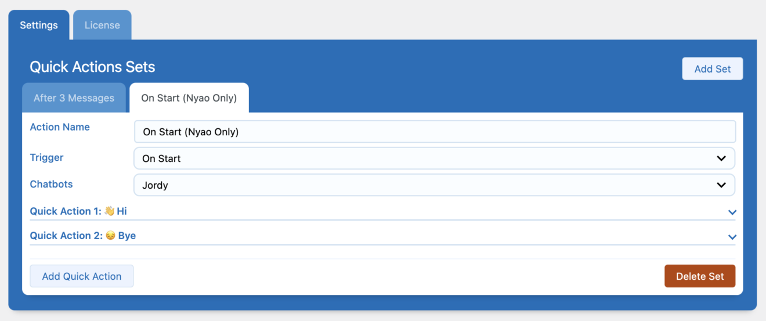The width and height of the screenshot is (766, 321).
Task: Select the Settings tab
Action: coord(39,25)
